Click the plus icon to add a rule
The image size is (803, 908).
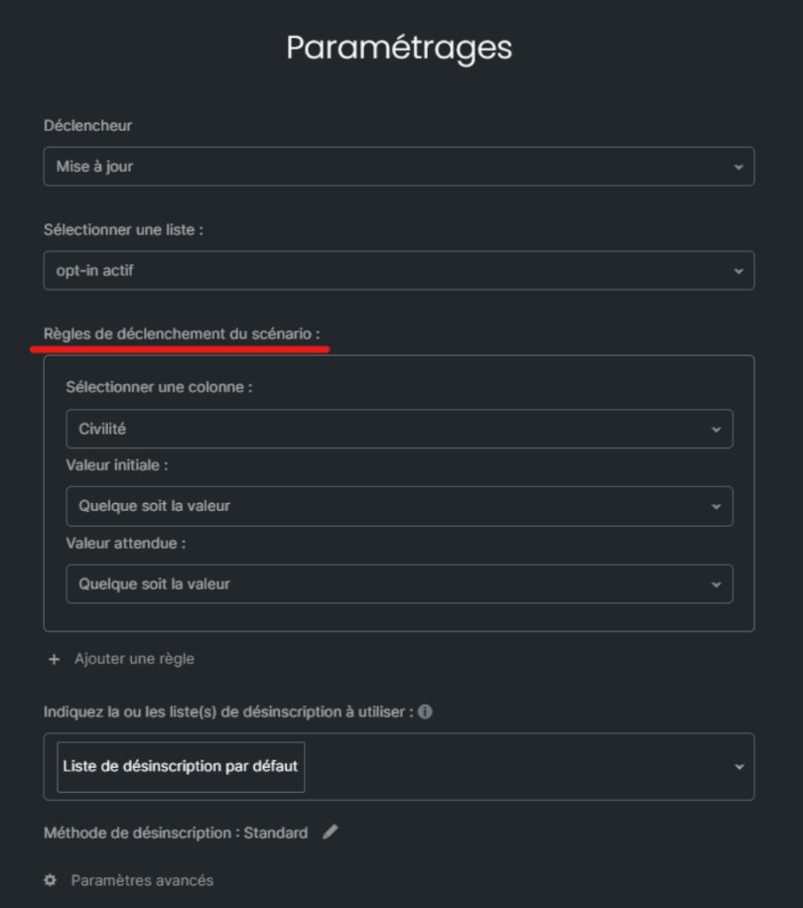click(54, 659)
